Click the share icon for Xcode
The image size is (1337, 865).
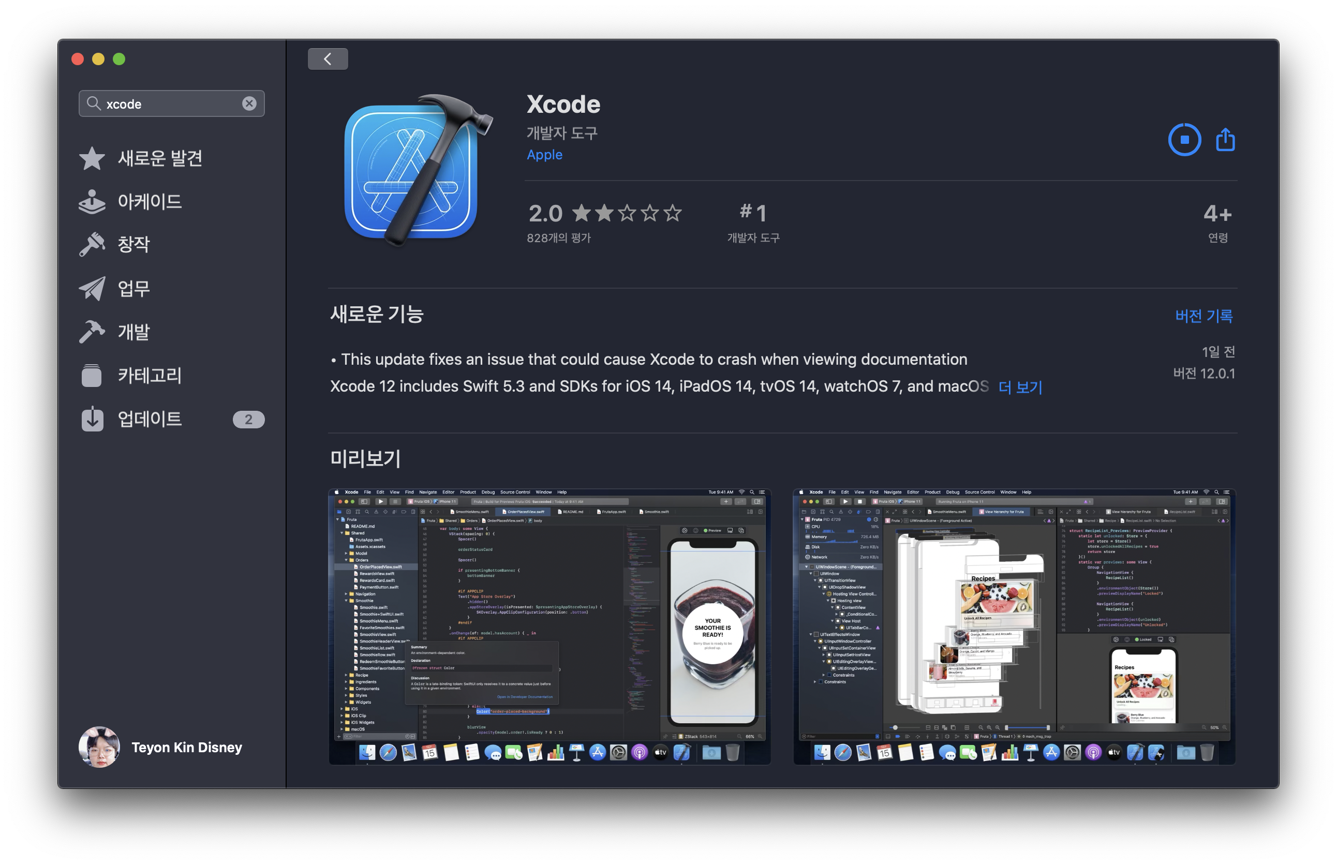point(1225,139)
